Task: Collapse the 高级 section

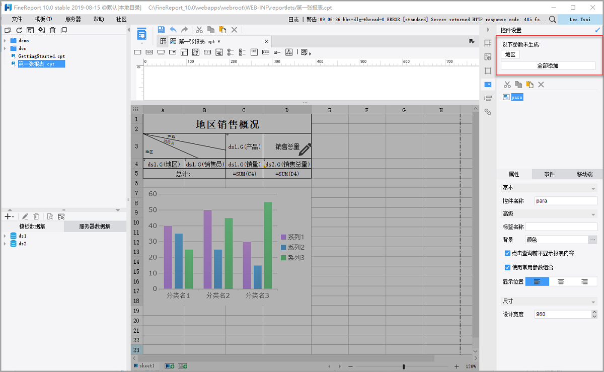Action: (x=593, y=214)
